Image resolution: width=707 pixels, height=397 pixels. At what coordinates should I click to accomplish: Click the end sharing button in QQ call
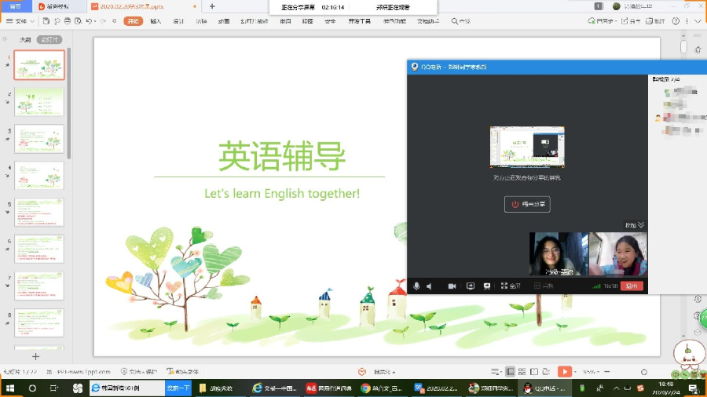[527, 204]
